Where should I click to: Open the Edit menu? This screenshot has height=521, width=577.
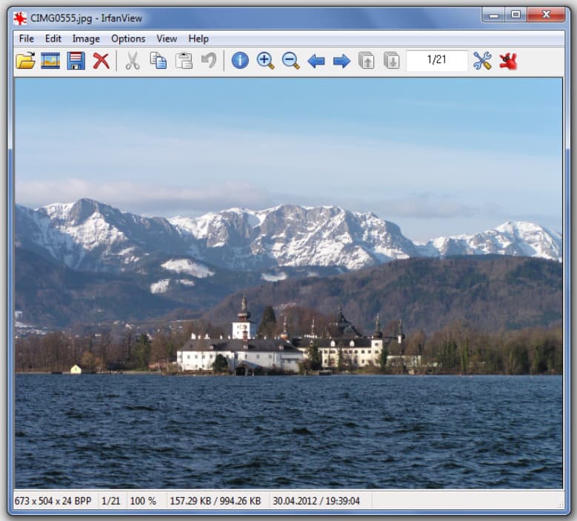(x=53, y=39)
